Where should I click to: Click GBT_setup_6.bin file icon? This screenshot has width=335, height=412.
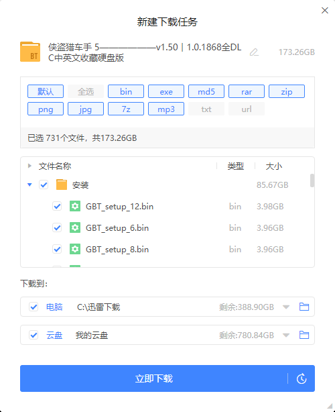tap(75, 227)
